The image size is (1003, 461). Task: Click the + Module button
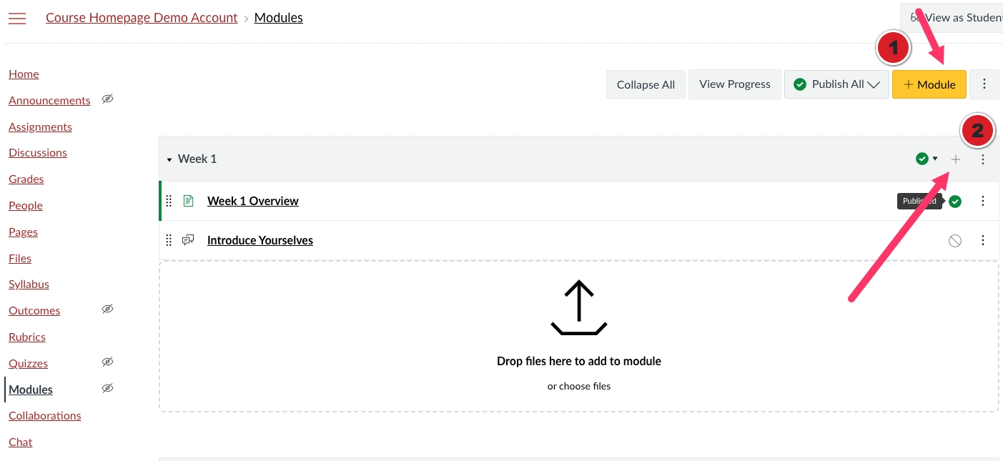(929, 84)
